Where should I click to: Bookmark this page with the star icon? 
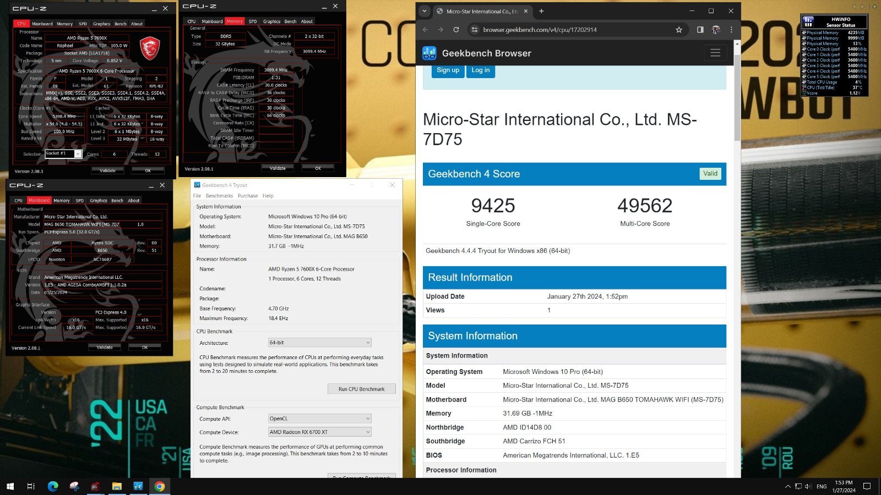679,30
